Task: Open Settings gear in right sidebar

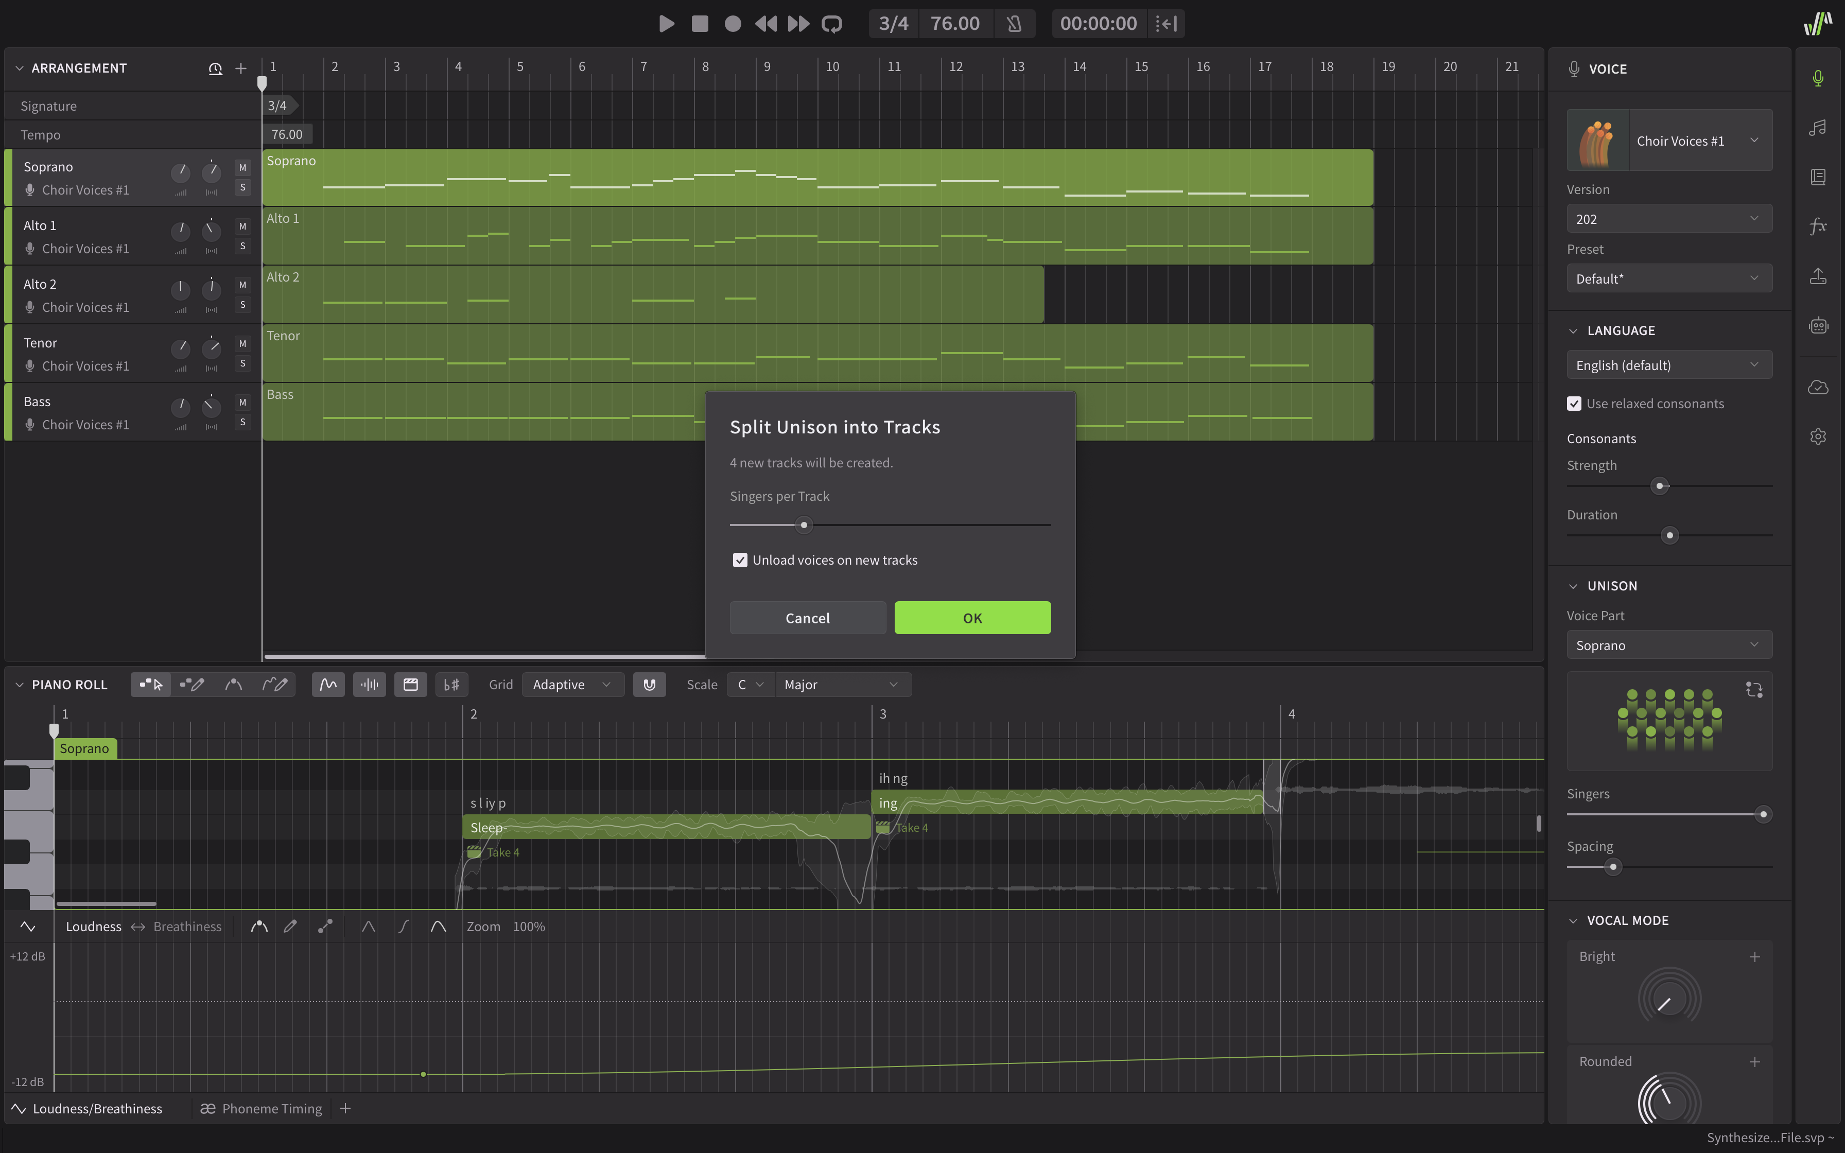Action: (x=1818, y=436)
